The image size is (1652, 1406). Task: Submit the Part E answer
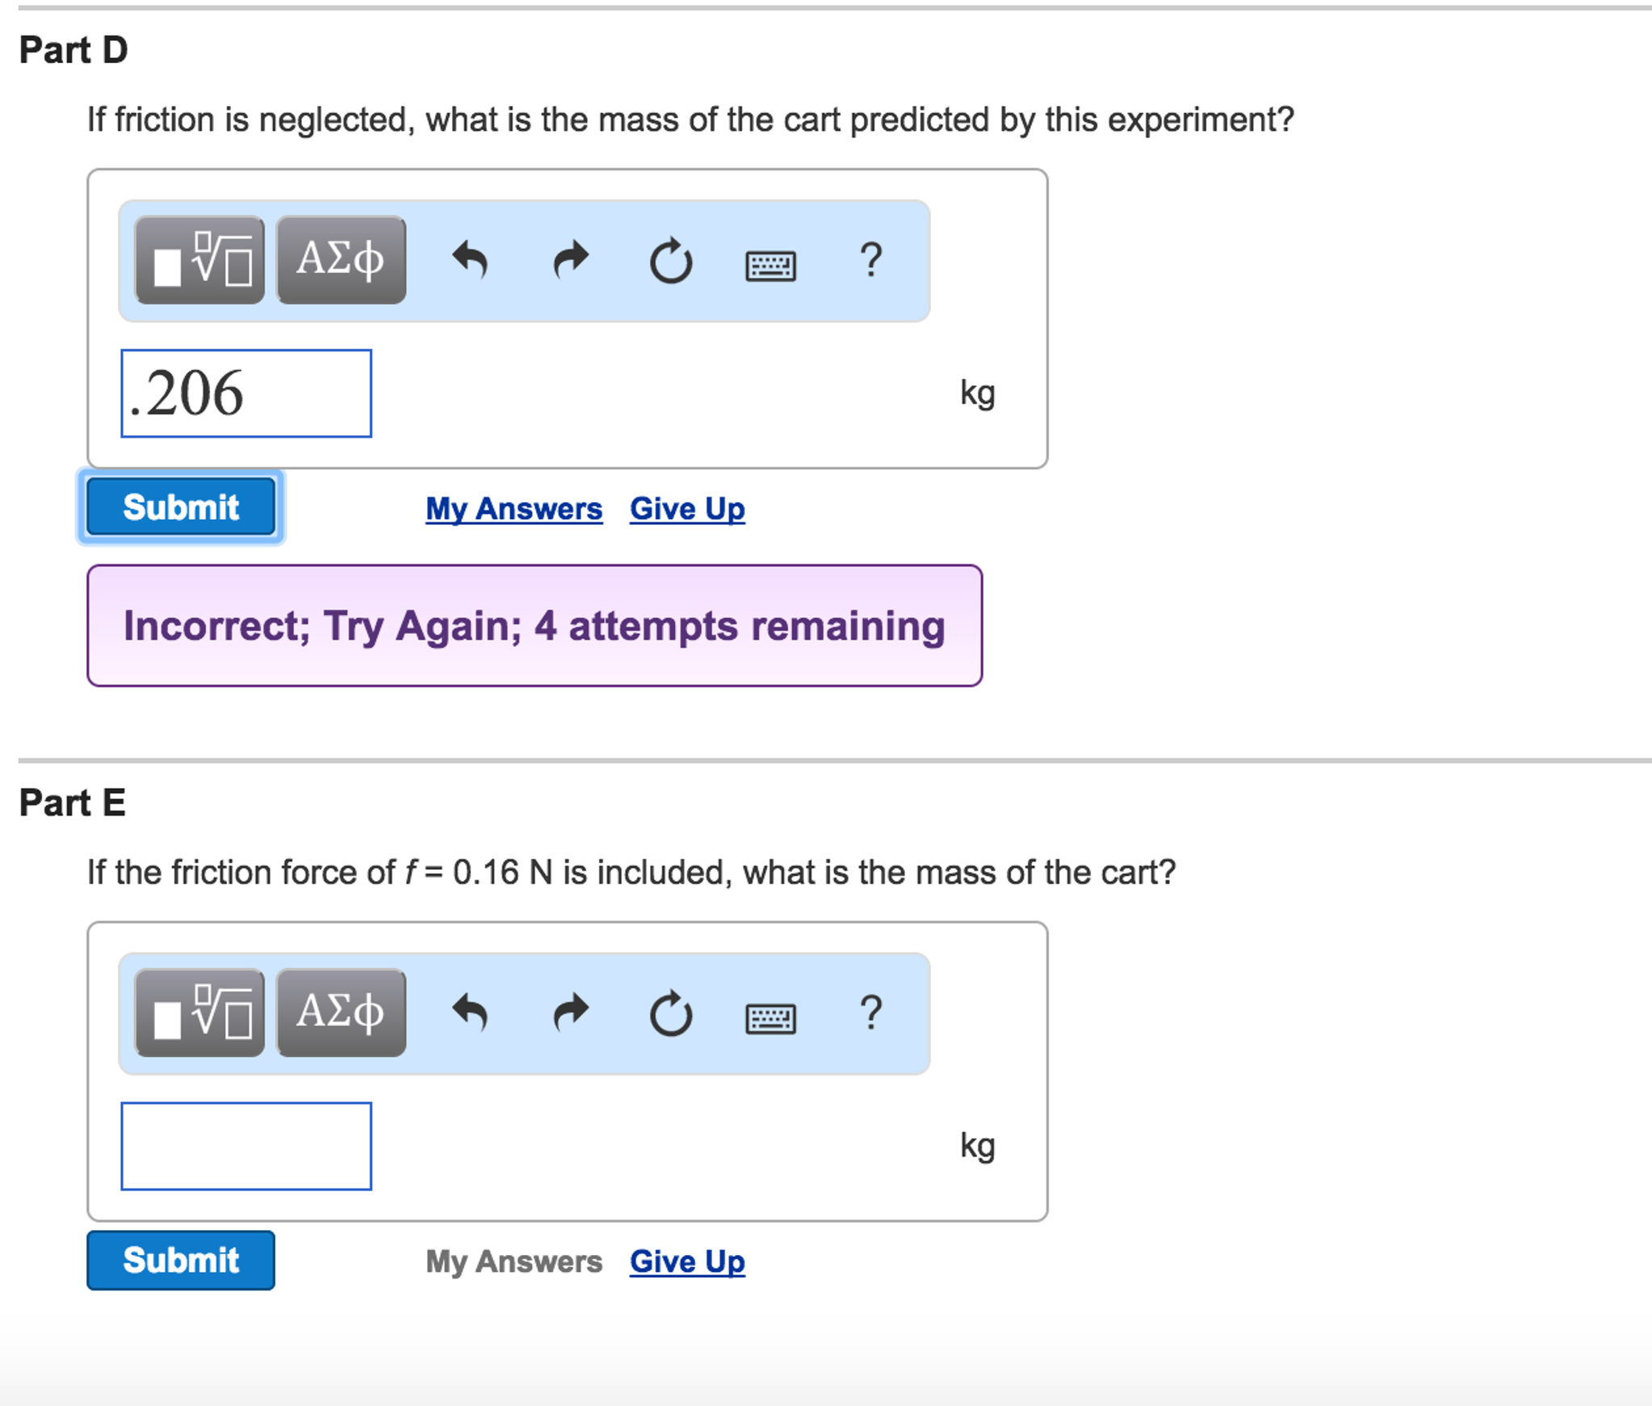coord(181,1260)
